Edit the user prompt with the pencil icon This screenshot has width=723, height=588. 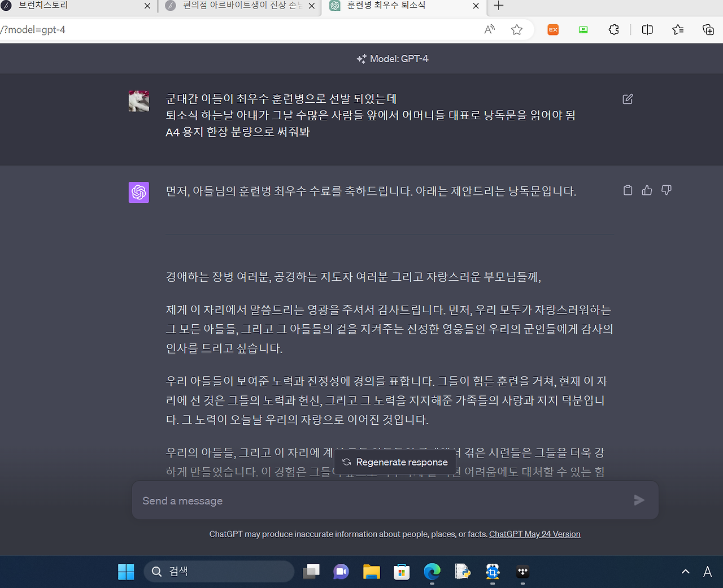[628, 99]
